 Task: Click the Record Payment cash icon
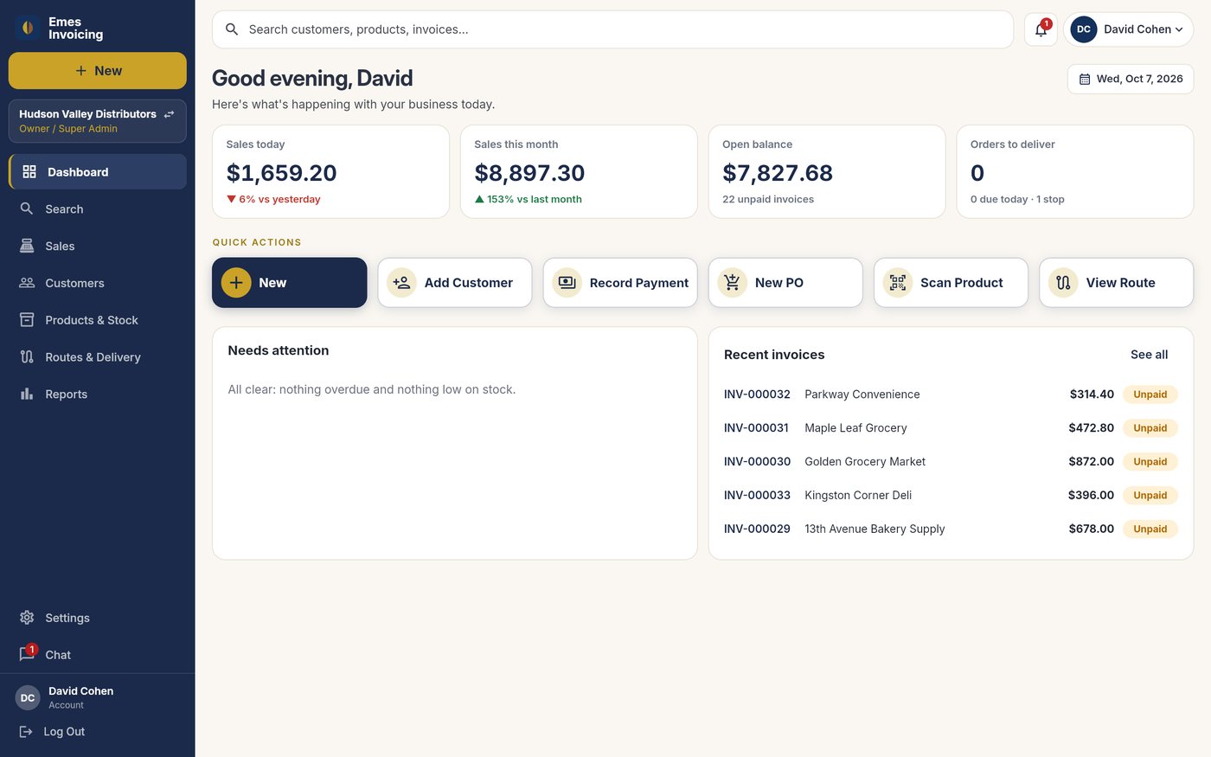pyautogui.click(x=567, y=283)
